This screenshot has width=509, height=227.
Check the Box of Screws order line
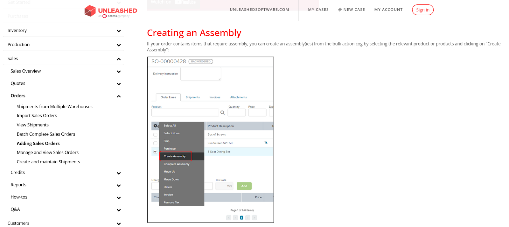155,134
